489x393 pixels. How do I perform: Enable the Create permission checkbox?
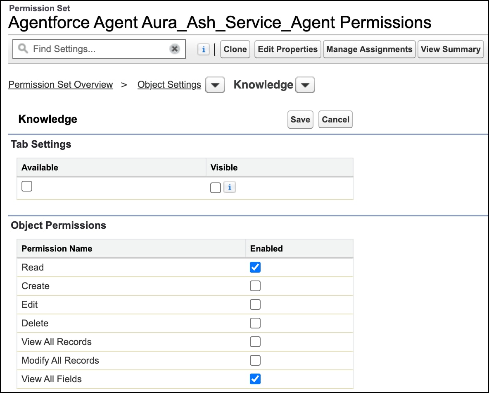[255, 286]
